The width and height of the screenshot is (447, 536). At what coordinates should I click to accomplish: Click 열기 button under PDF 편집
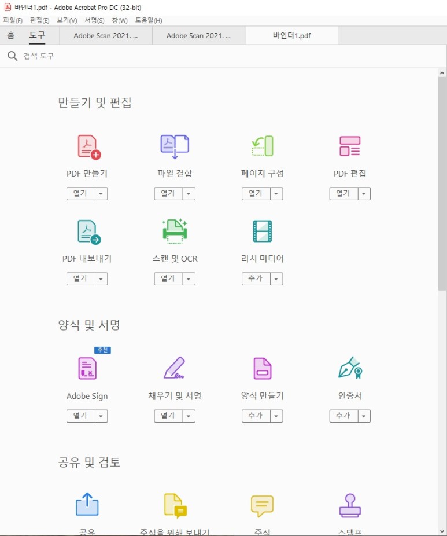pyautogui.click(x=344, y=194)
